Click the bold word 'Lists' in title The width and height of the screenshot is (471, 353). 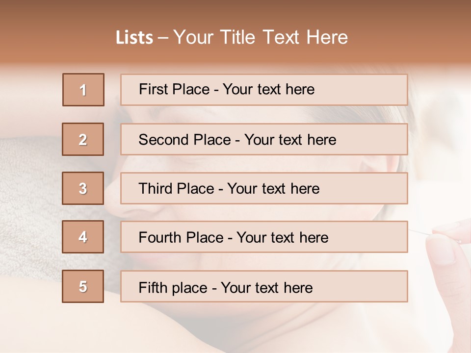tap(134, 38)
